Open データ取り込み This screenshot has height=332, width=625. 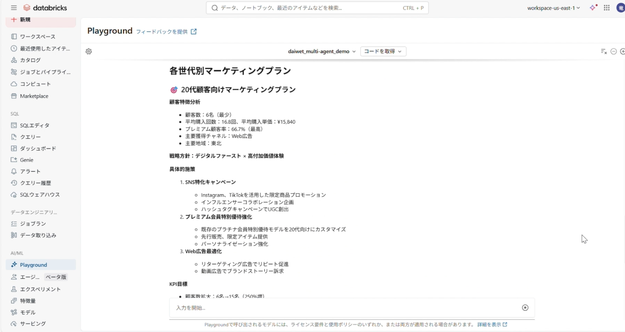38,235
